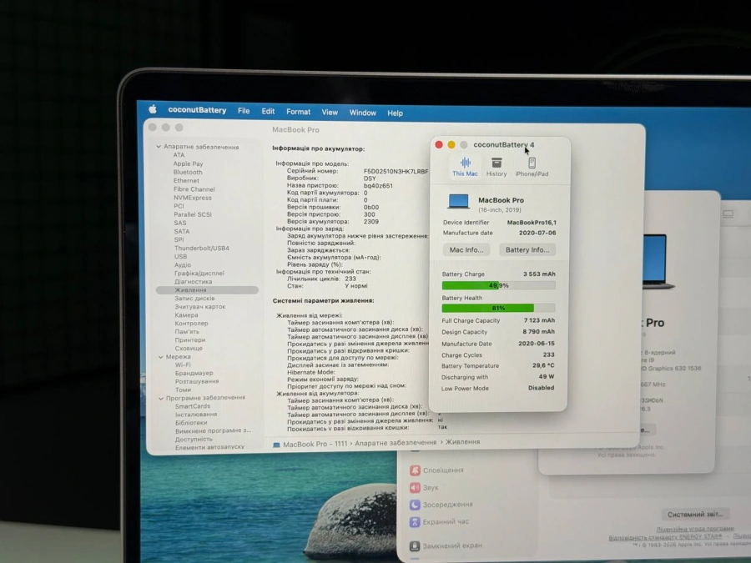Collapse the Апаратне забезпечення section
The image size is (751, 563).
(x=159, y=147)
